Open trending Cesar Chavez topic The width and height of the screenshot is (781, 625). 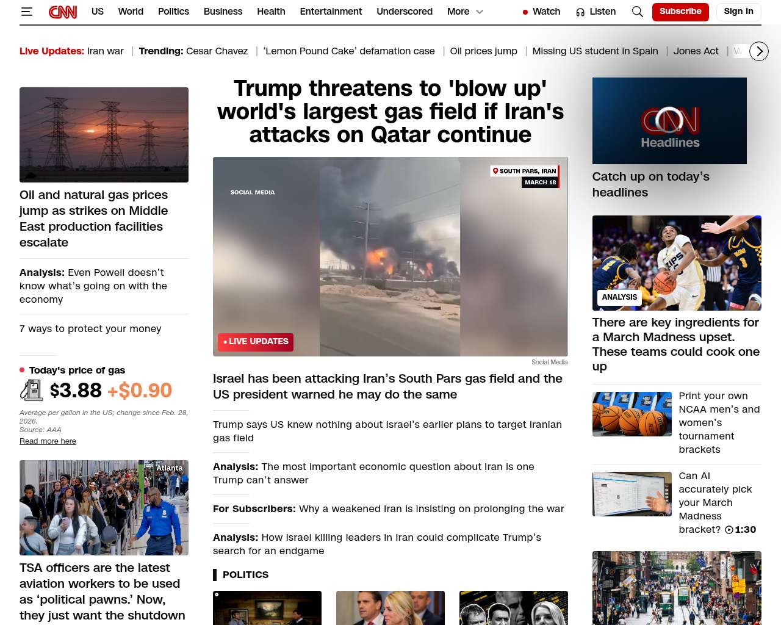point(217,51)
